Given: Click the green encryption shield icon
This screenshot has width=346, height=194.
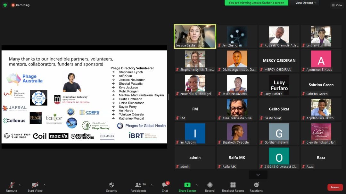Looking at the screenshot, I should [5, 5].
